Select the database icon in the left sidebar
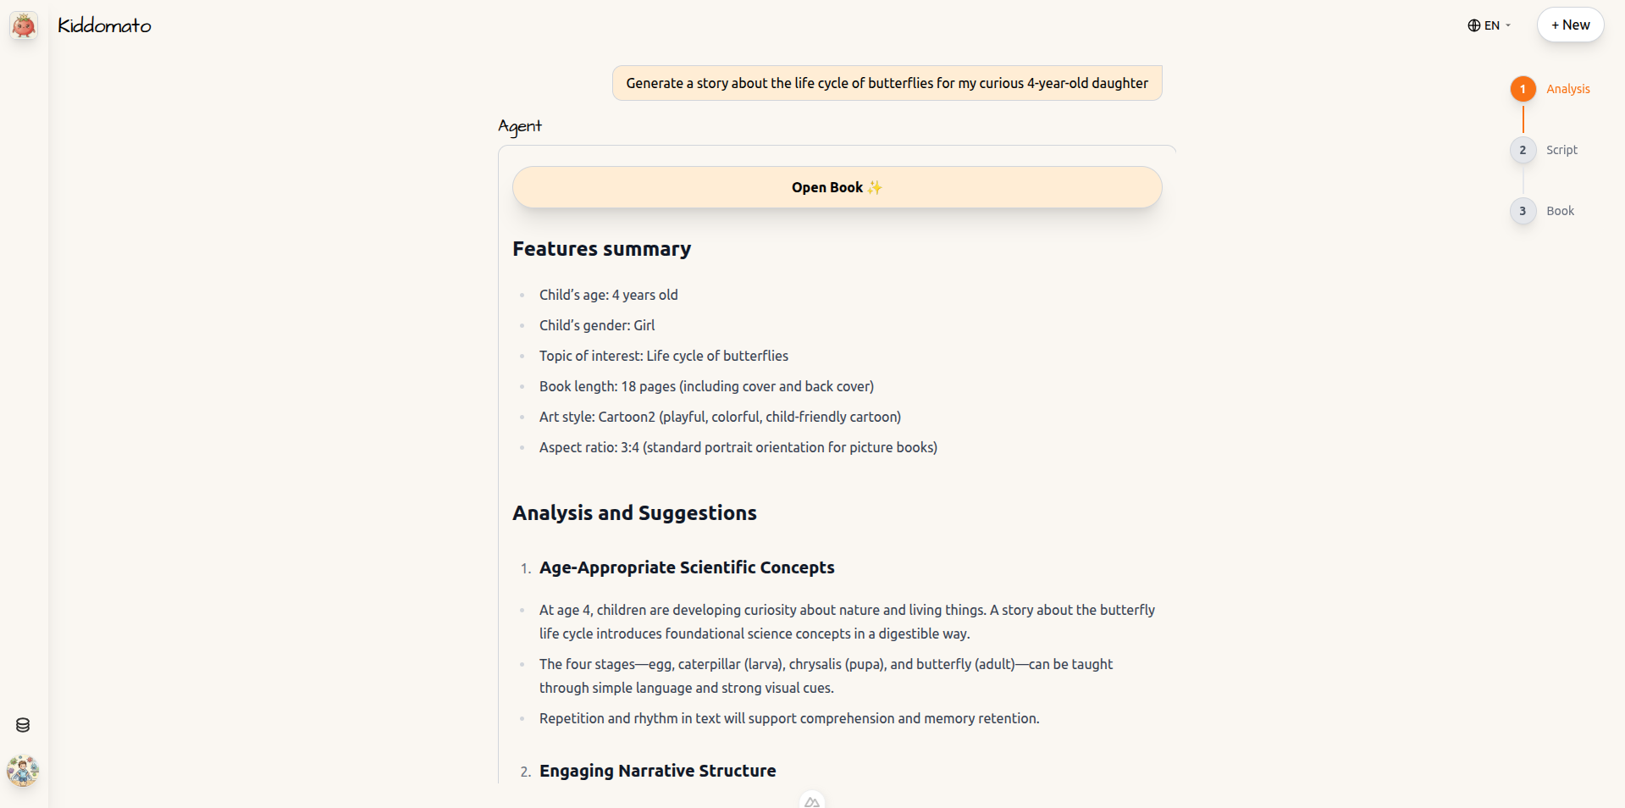 [x=22, y=724]
